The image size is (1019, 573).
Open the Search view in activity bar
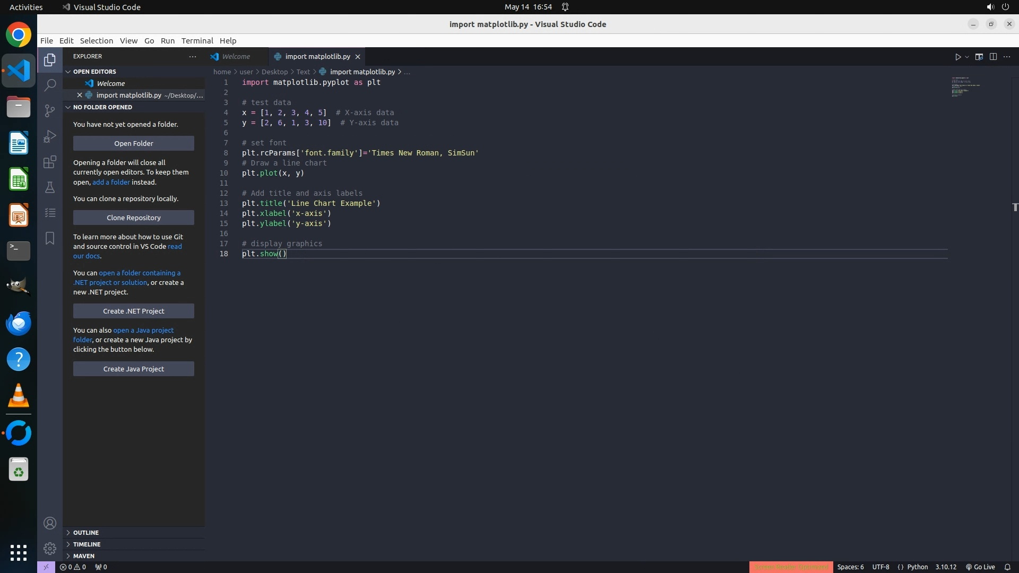(50, 85)
